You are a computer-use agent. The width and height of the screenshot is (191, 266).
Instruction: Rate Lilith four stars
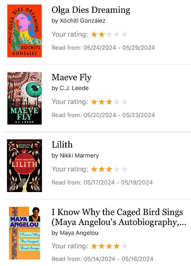(x=117, y=169)
